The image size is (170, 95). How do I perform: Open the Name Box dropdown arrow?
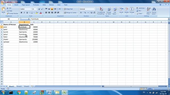pyautogui.click(x=19, y=19)
